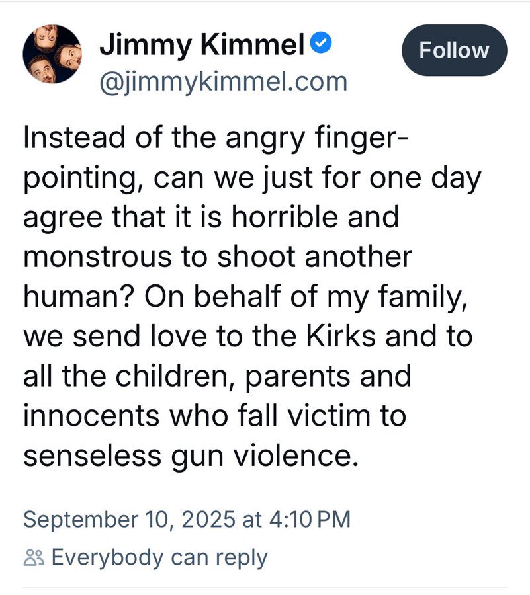Open the @jimmykimmel.com handle link
The height and width of the screenshot is (595, 530).
(224, 81)
